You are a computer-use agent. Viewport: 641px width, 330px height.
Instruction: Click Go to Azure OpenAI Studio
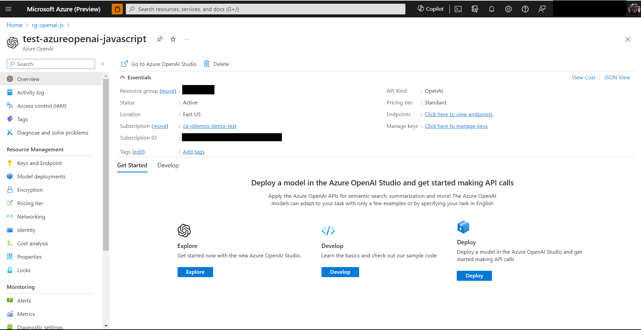(x=158, y=64)
